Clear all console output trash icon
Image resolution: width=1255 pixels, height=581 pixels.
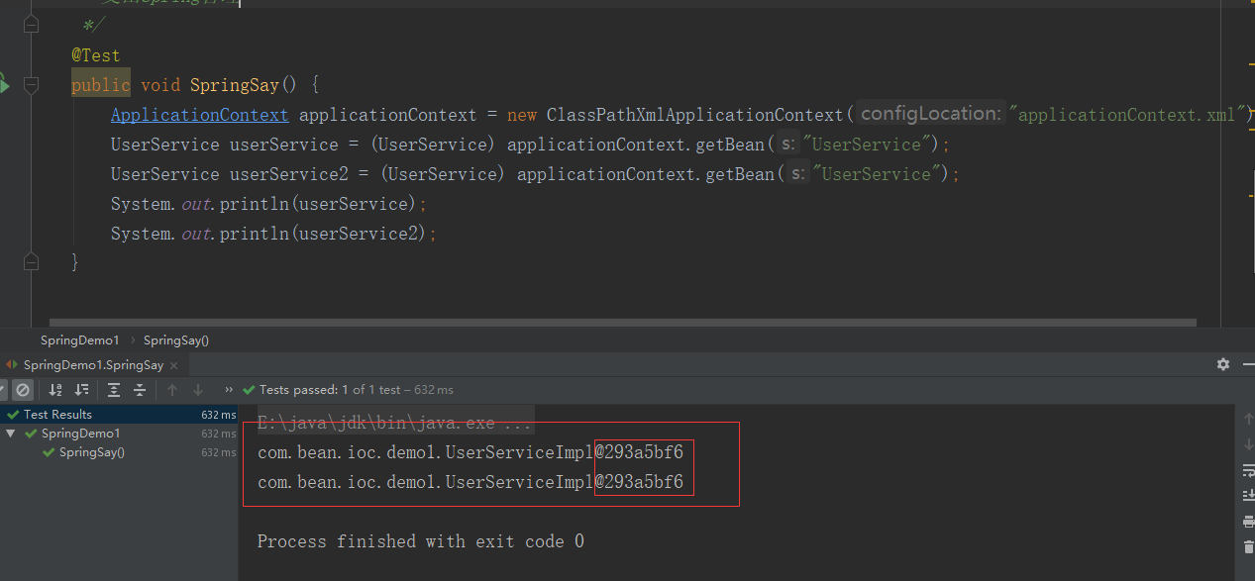[1247, 546]
